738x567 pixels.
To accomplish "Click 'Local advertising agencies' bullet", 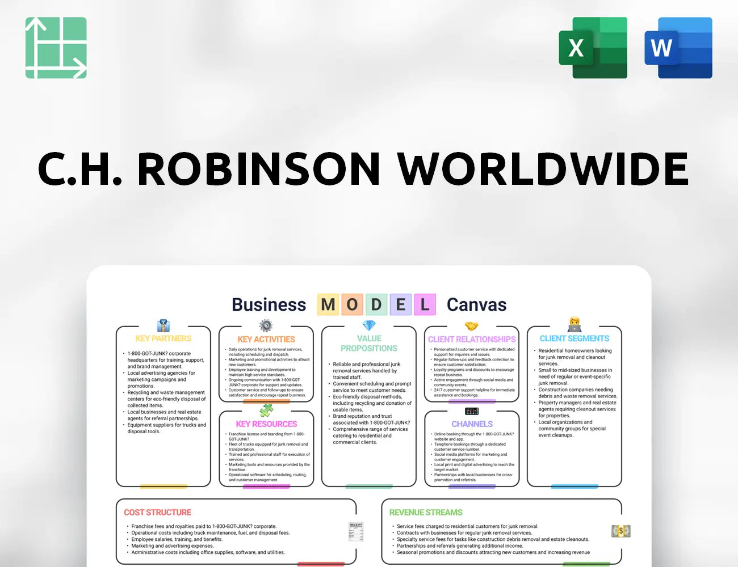I will coord(161,379).
